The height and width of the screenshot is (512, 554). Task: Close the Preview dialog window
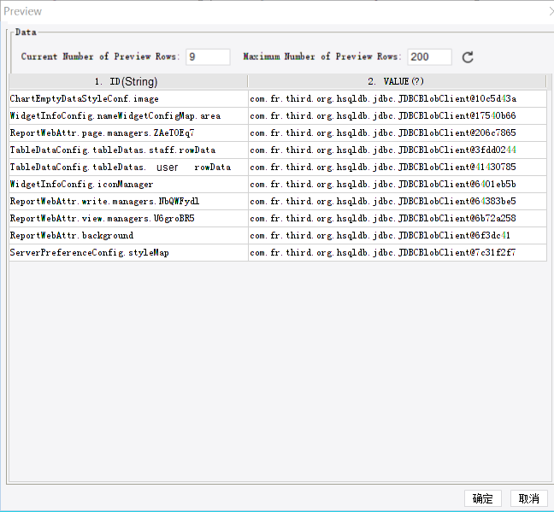pyautogui.click(x=551, y=11)
